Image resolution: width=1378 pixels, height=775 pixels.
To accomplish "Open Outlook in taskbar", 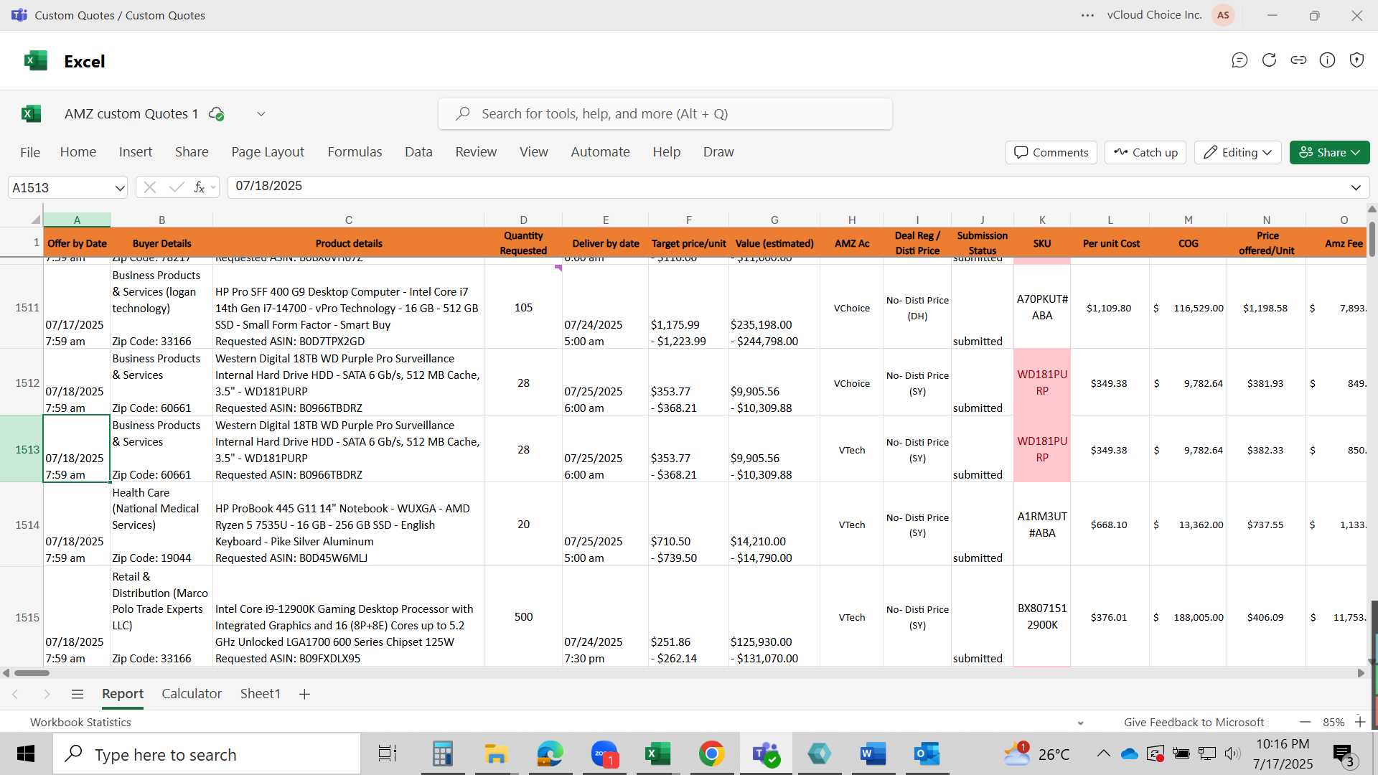I will coord(927,753).
